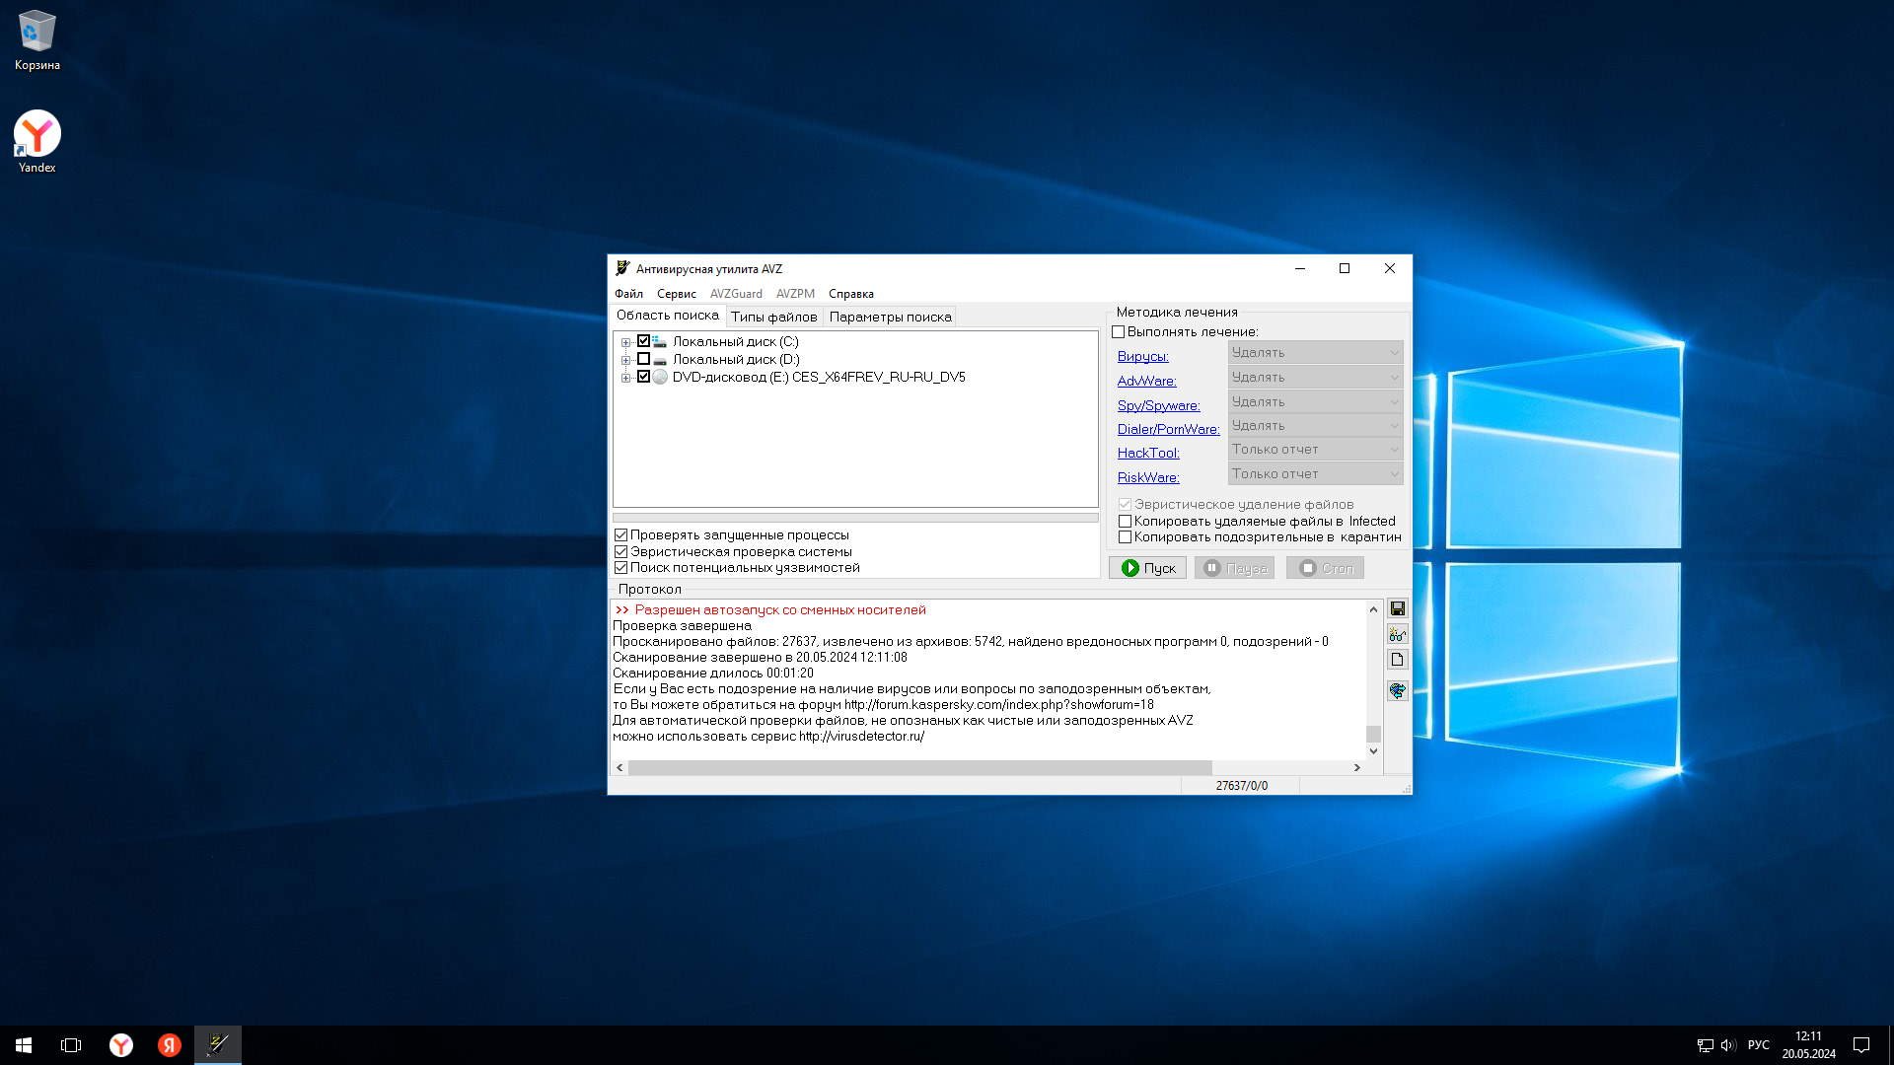Uncheck Проверять запущенные процессы
Image resolution: width=1894 pixels, height=1065 pixels.
[621, 535]
